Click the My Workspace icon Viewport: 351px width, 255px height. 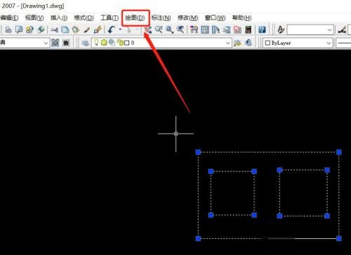66,43
